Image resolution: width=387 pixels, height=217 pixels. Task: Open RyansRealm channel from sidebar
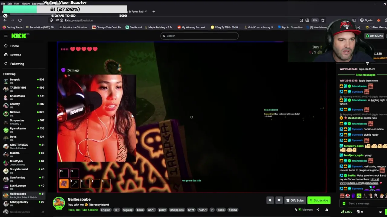click(x=24, y=130)
